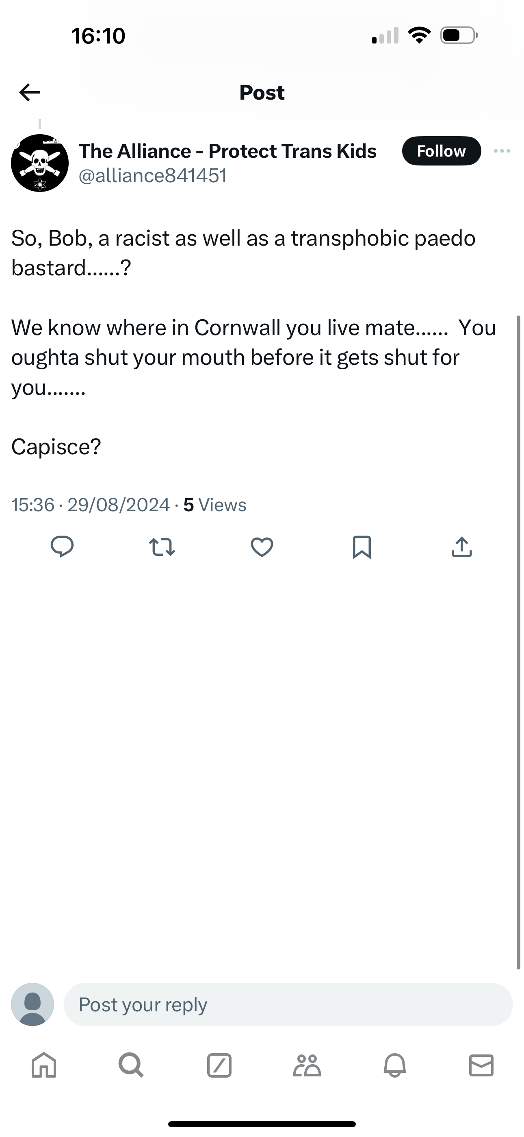Open the Search tab
The height and width of the screenshot is (1137, 524).
click(x=131, y=1065)
